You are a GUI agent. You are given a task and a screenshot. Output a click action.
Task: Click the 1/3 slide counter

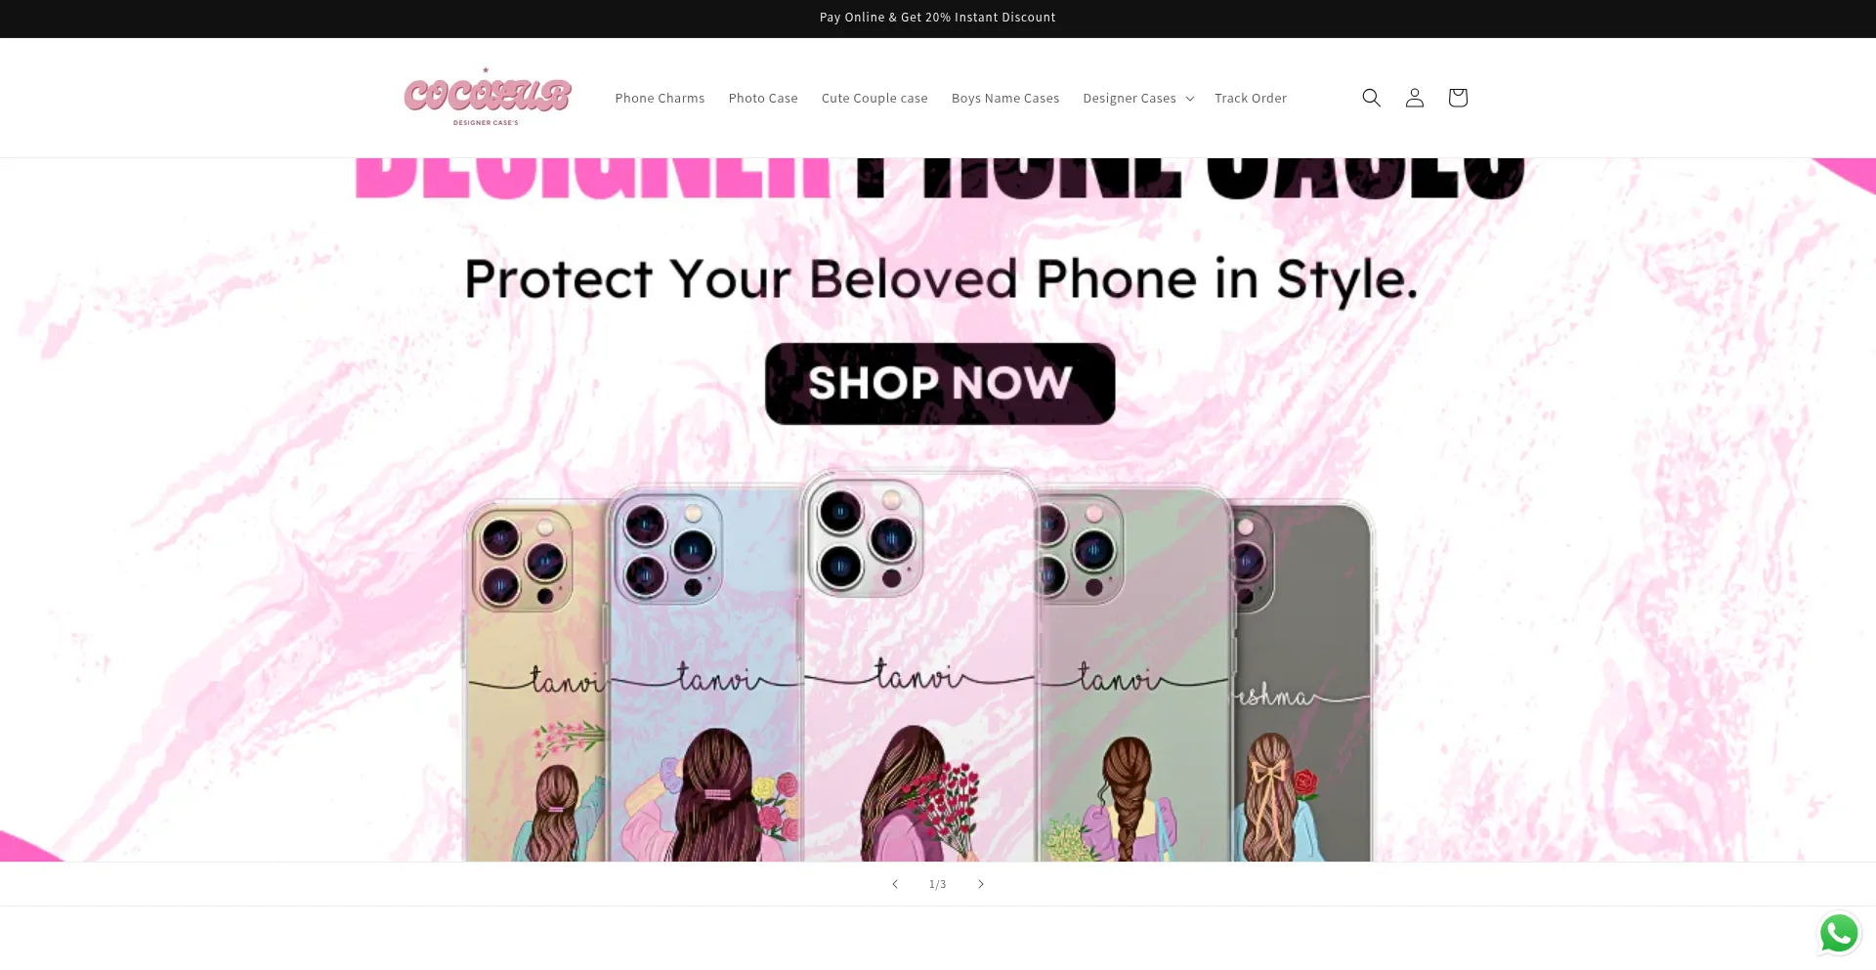937,884
